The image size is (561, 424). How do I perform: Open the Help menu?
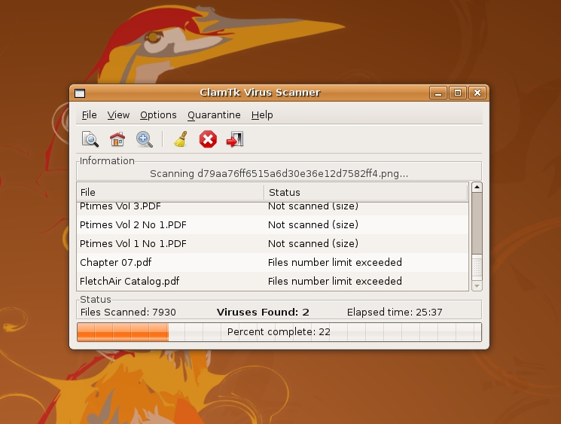coord(262,115)
